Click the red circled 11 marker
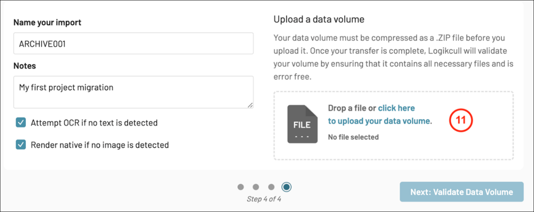This screenshot has height=212, width=534. (x=461, y=121)
